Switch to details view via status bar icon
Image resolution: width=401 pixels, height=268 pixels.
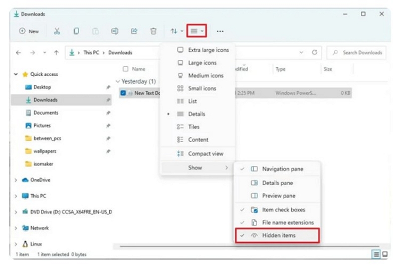tap(376, 254)
